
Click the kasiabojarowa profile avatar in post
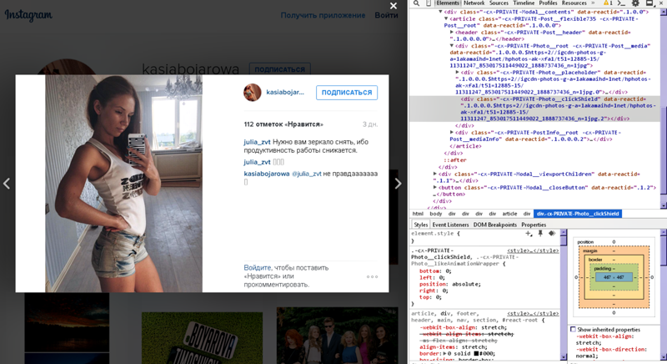tap(253, 93)
